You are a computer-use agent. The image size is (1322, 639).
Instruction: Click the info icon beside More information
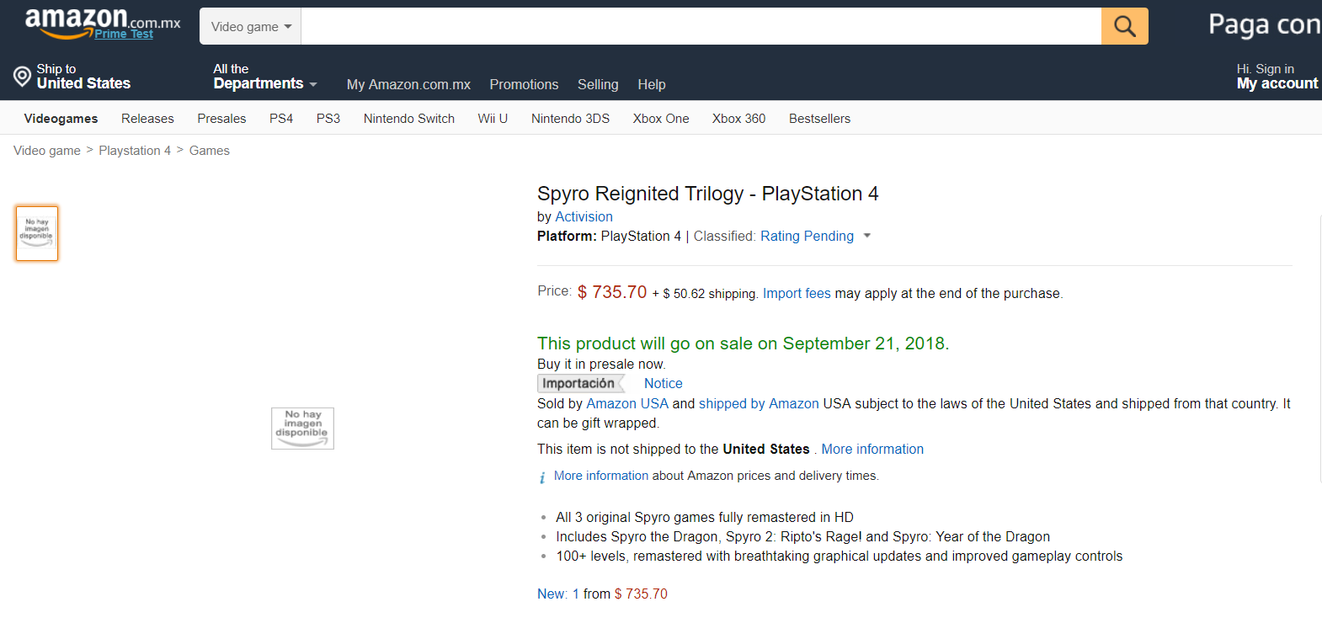(542, 477)
